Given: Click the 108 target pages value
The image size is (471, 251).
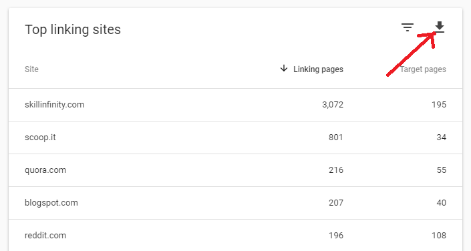Looking at the screenshot, I should (439, 236).
